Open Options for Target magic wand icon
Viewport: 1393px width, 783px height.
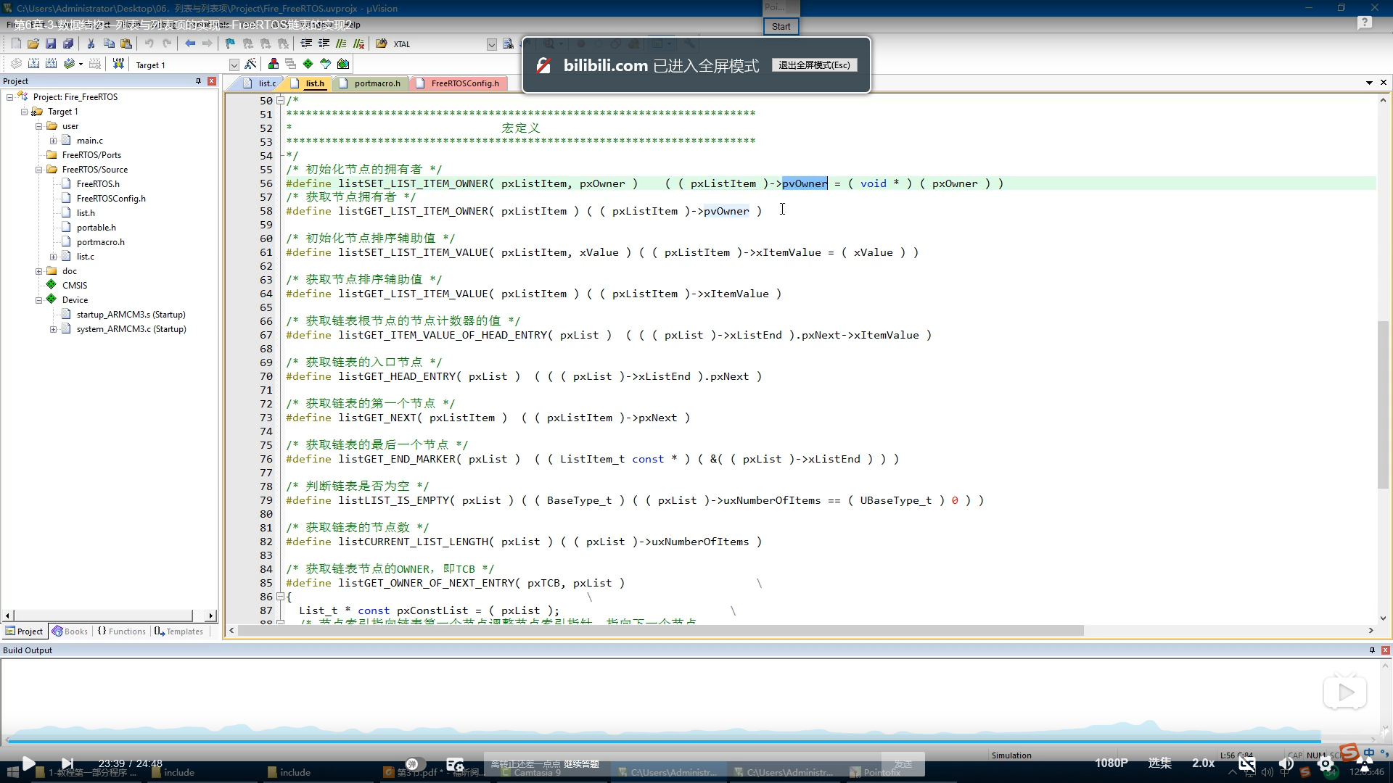(x=251, y=64)
